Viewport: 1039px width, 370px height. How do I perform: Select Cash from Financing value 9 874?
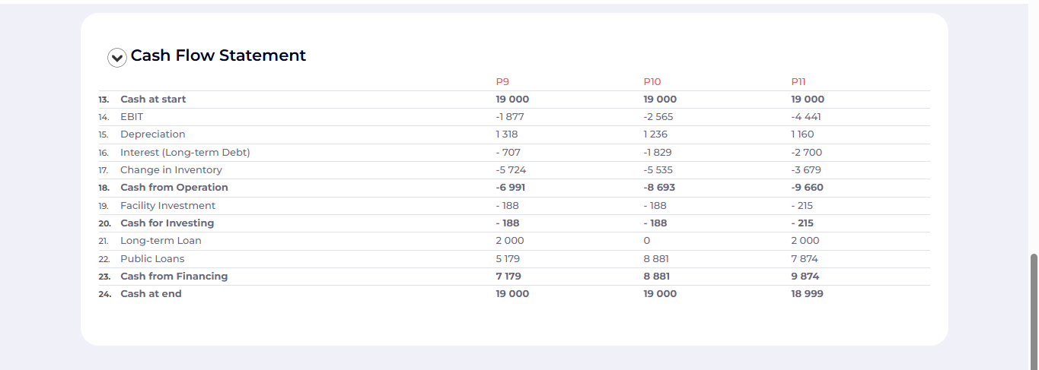point(805,277)
